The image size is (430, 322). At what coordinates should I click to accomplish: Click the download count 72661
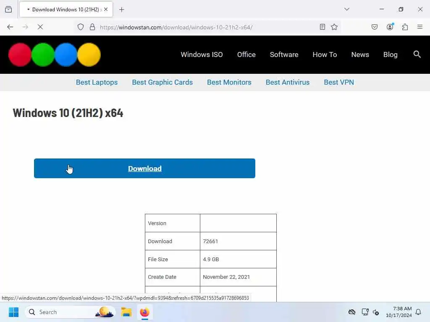pyautogui.click(x=210, y=241)
